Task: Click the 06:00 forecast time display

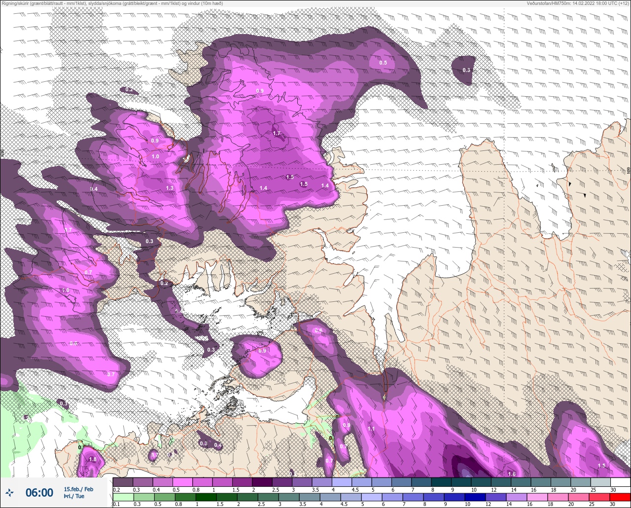Action: pos(39,492)
